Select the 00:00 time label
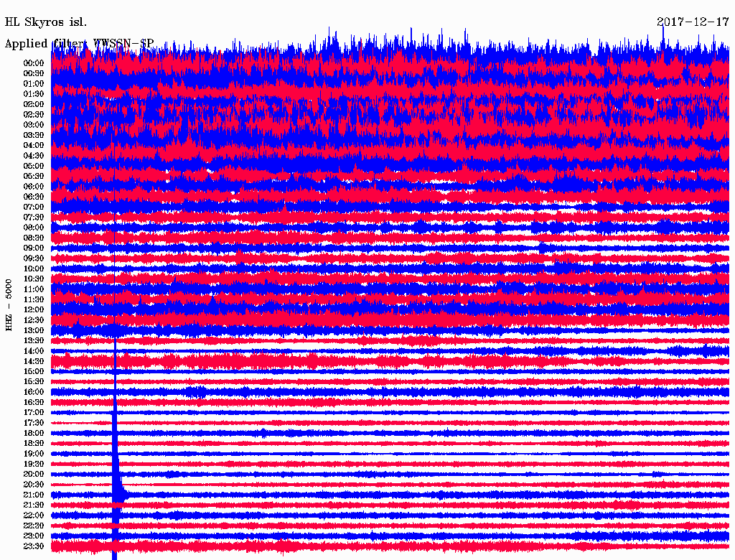Image resolution: width=735 pixels, height=560 pixels. point(34,63)
